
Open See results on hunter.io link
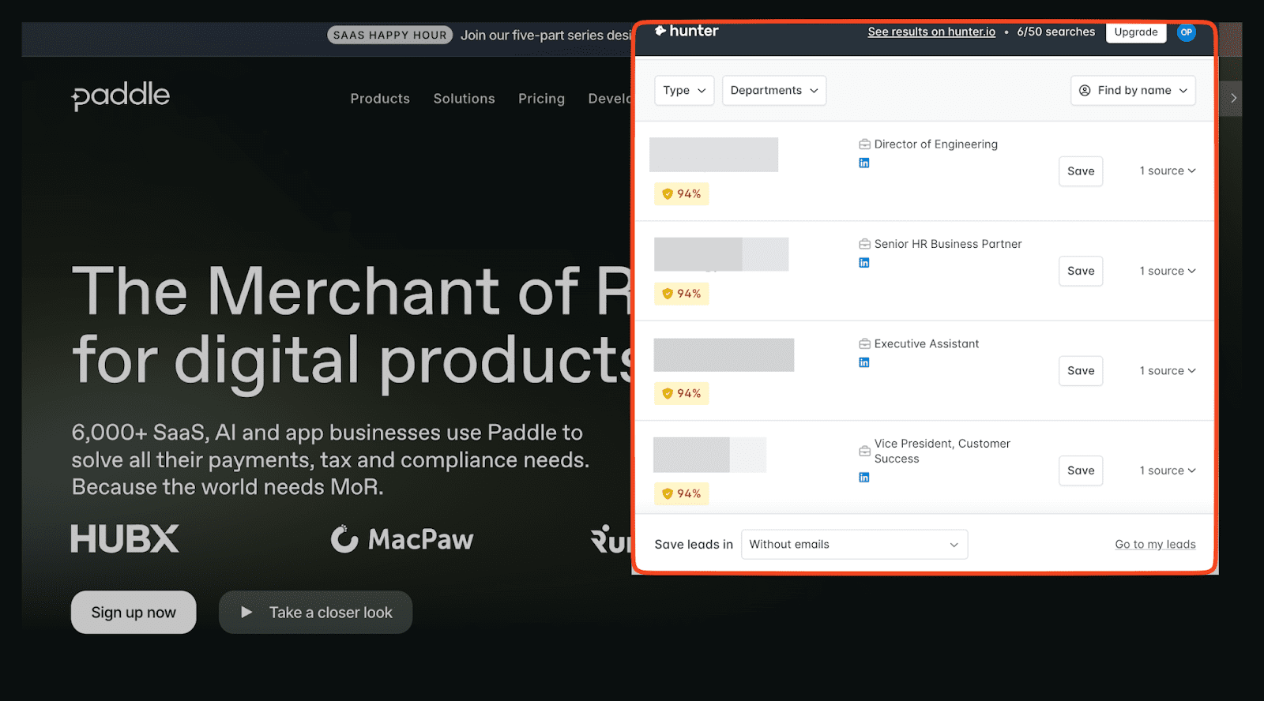pos(931,32)
